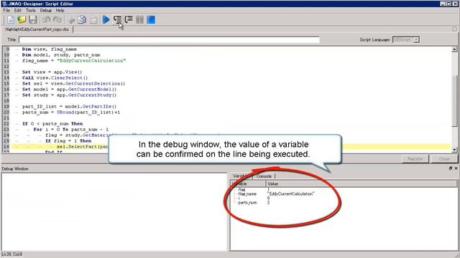The width and height of the screenshot is (460, 258).
Task: Open a script with the folder icon
Action: pos(22,19)
